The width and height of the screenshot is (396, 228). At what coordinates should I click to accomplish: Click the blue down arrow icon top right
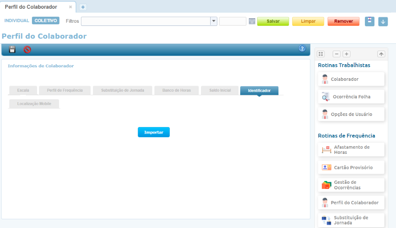point(383,22)
